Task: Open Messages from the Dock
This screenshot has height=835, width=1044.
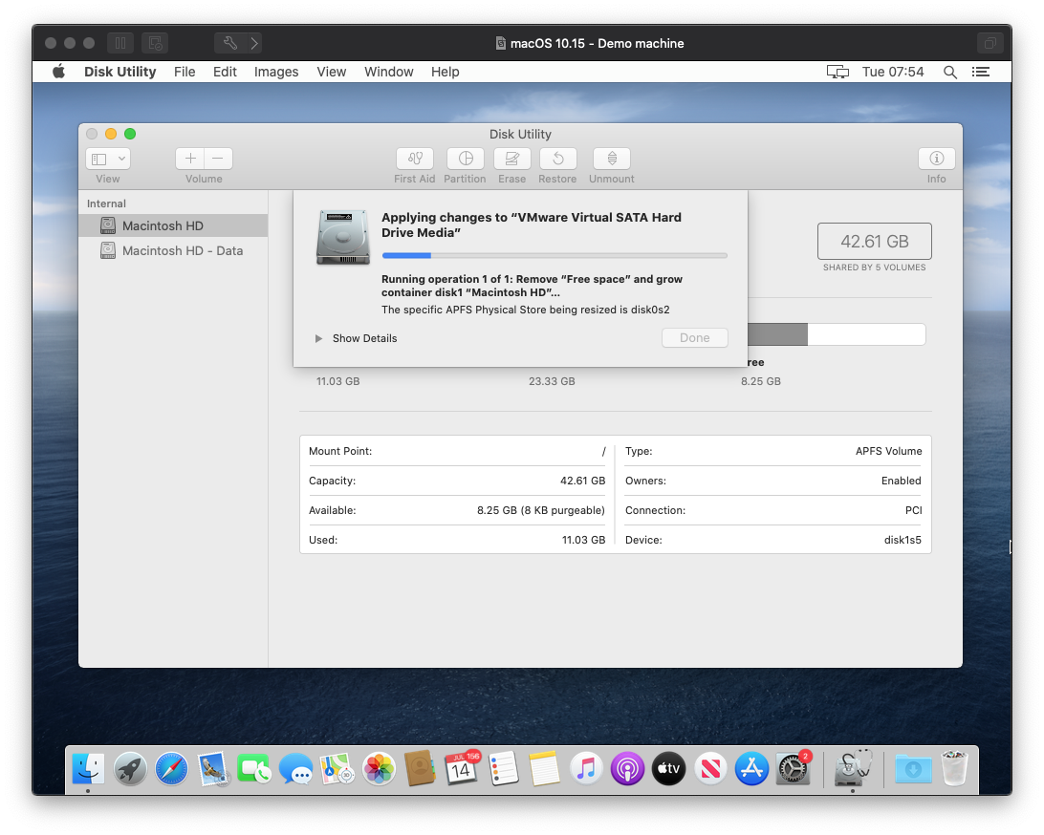Action: click(295, 769)
